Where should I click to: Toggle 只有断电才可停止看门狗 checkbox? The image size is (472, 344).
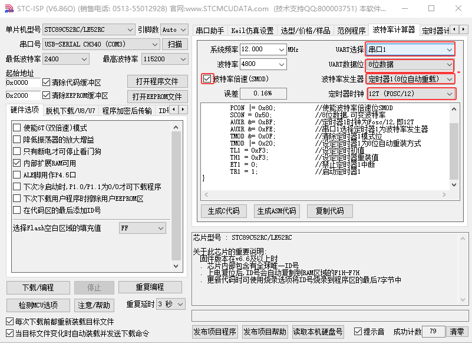(17, 151)
